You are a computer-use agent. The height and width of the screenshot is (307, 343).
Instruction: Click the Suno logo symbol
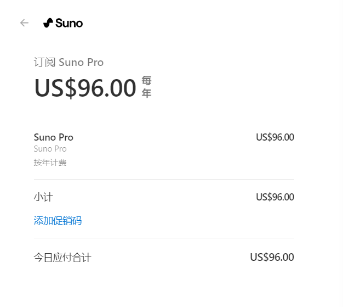pyautogui.click(x=48, y=23)
